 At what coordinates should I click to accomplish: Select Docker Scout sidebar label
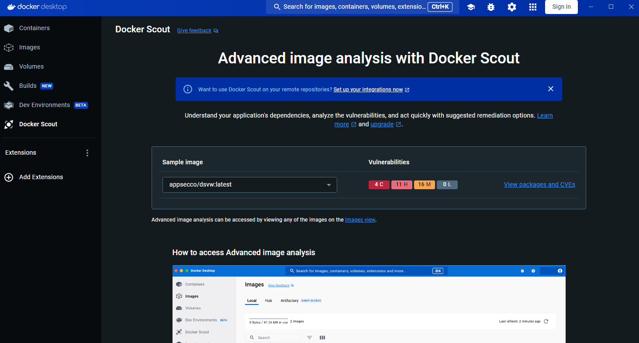(x=38, y=124)
